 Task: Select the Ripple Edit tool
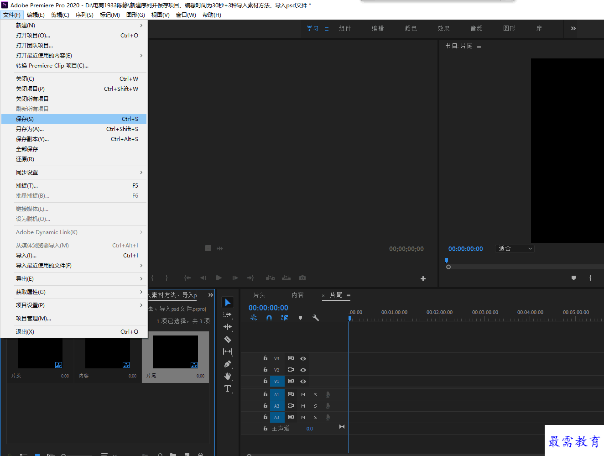228,327
